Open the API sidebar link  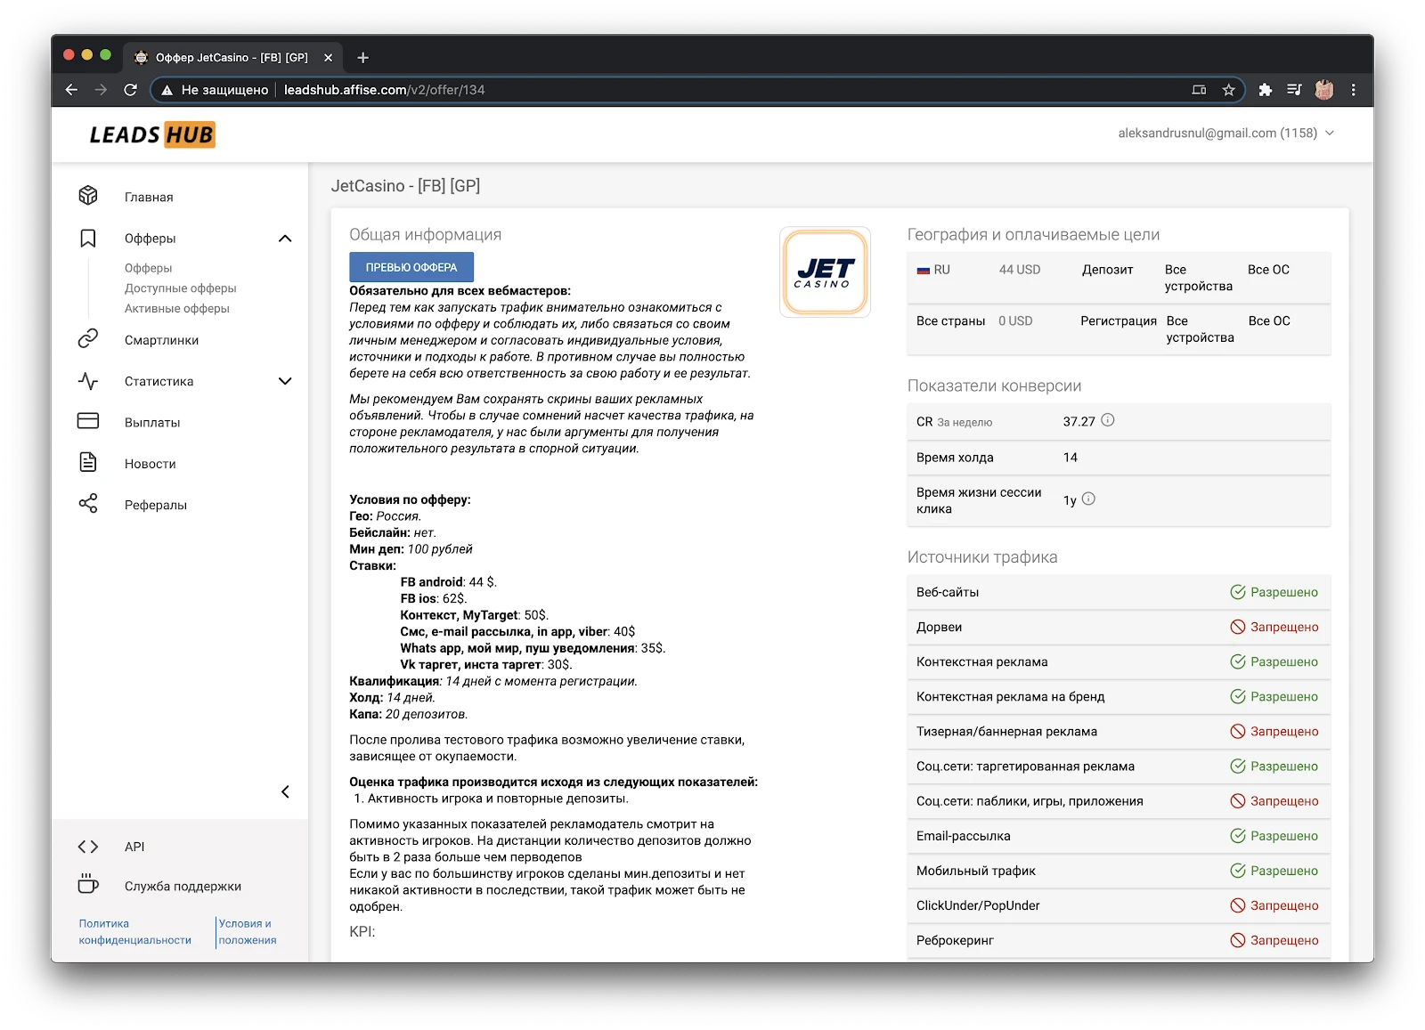pos(134,847)
